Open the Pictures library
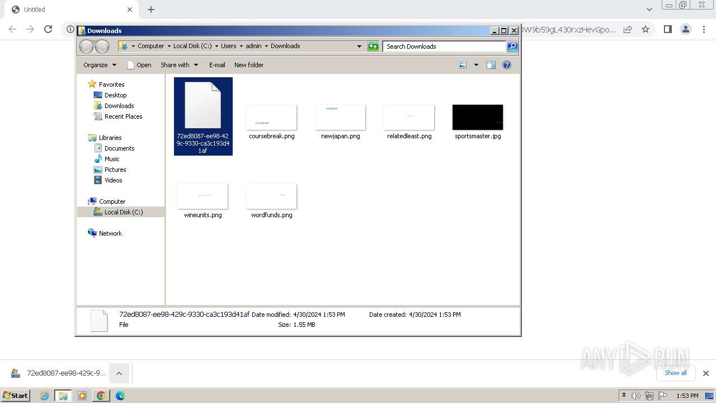Screen dimensions: 716x403 click(115, 170)
